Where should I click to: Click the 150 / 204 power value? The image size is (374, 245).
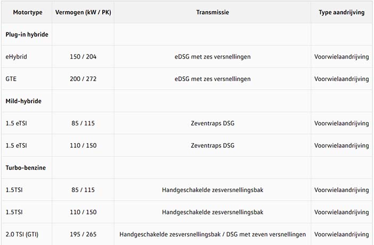[x=83, y=57]
